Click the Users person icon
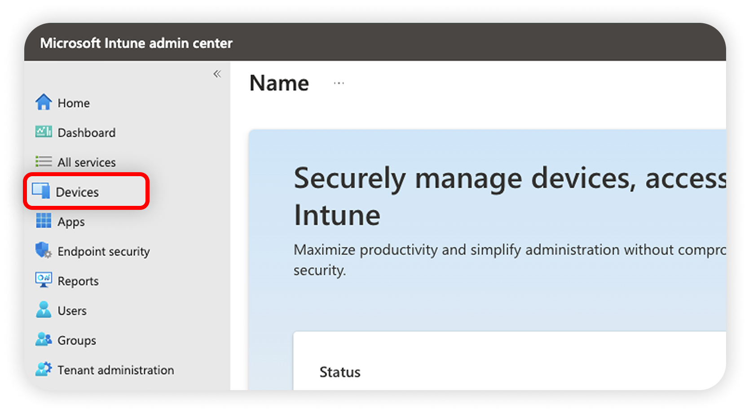The width and height of the screenshot is (749, 413). point(44,309)
